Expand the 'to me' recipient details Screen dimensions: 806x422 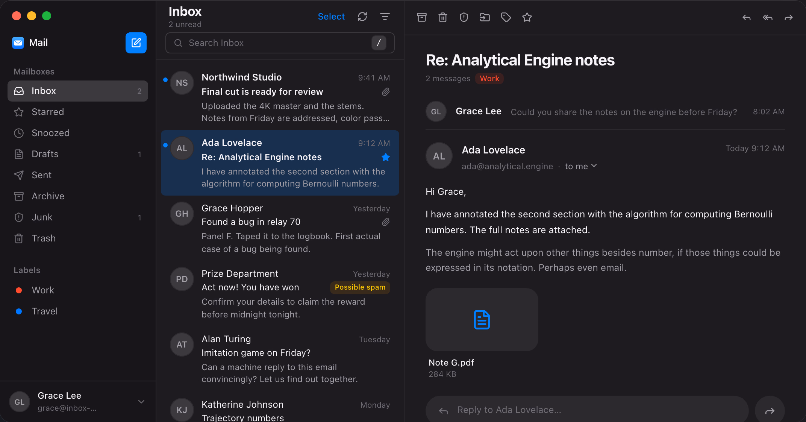point(581,166)
